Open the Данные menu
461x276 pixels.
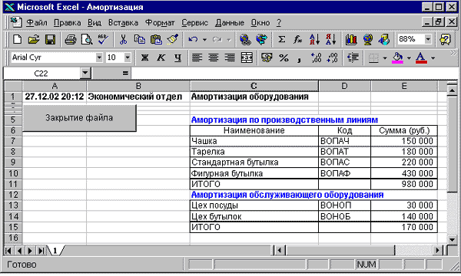(x=230, y=22)
